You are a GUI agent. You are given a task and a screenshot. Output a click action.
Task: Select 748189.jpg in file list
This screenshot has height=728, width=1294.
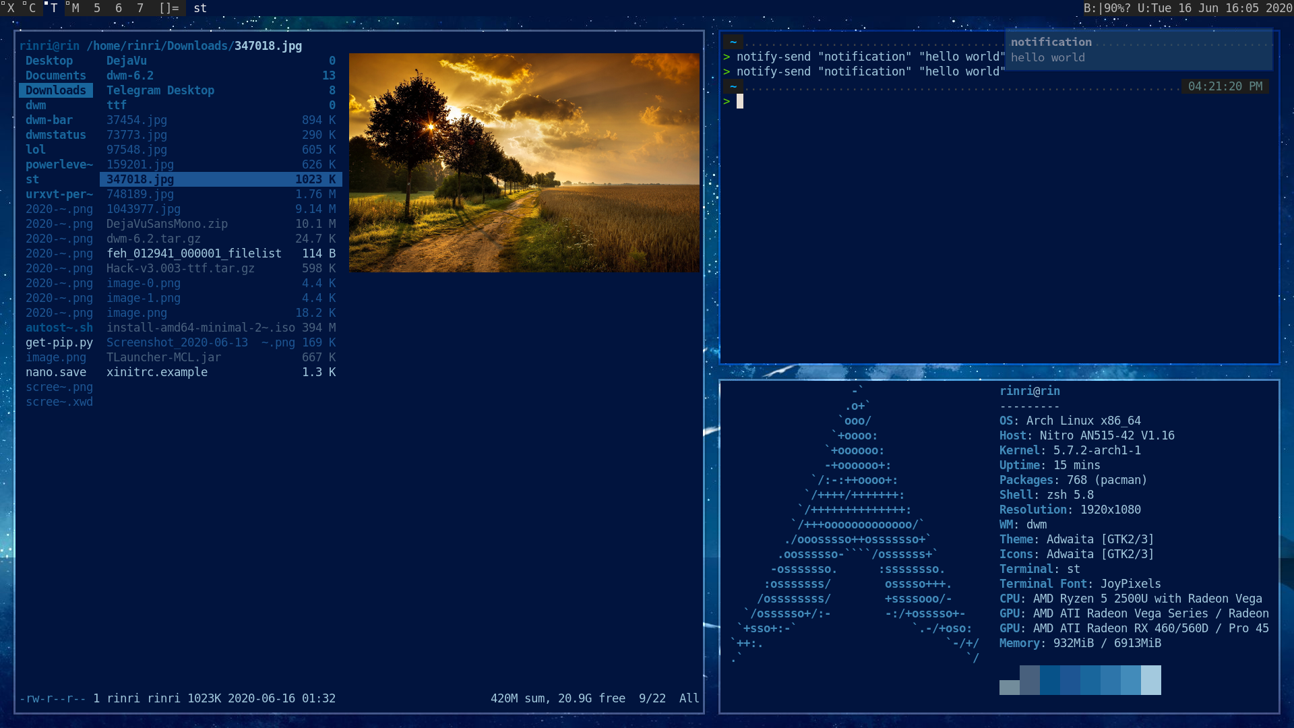pos(221,194)
